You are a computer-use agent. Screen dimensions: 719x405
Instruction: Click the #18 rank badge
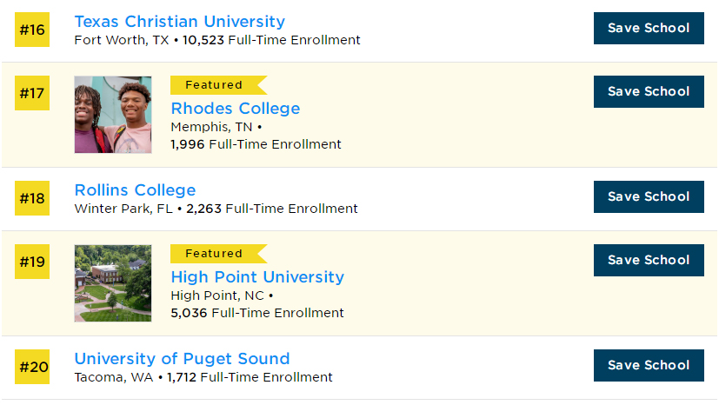coord(32,198)
